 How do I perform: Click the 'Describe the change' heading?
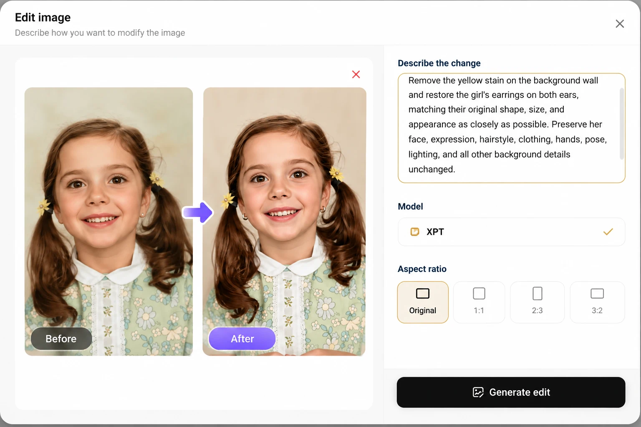(439, 63)
